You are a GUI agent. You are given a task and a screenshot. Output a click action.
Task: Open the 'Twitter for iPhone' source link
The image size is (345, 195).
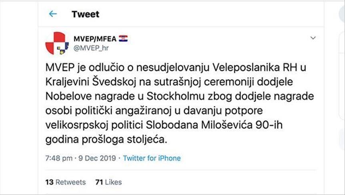(152, 158)
